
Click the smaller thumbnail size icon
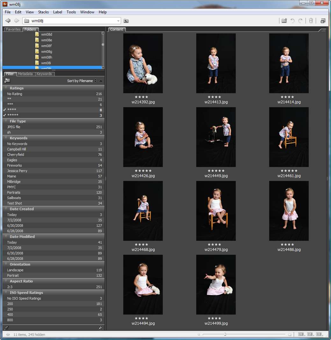(x=199, y=335)
